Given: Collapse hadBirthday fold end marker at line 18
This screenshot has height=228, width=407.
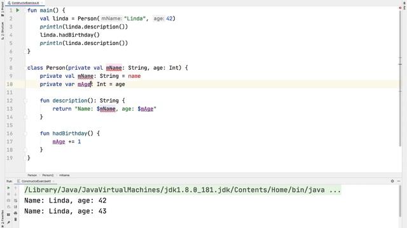Looking at the screenshot, I should pyautogui.click(x=25, y=149).
